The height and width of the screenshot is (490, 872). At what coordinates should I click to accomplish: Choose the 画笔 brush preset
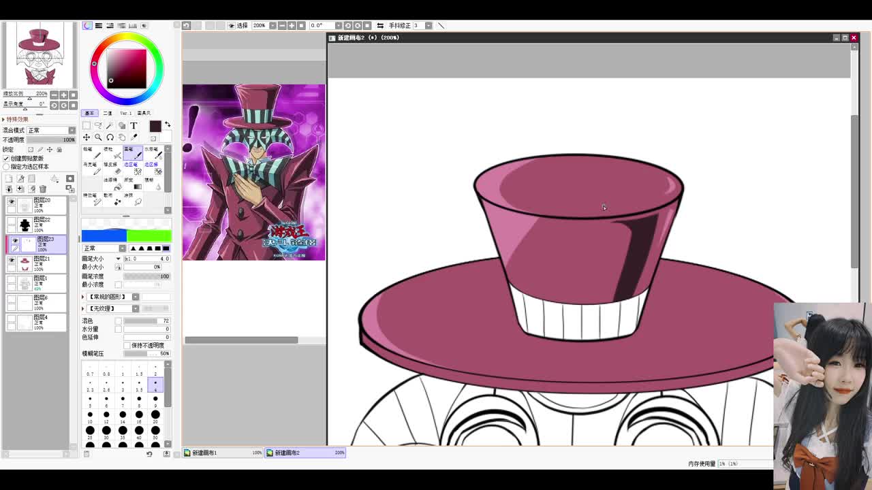click(133, 153)
